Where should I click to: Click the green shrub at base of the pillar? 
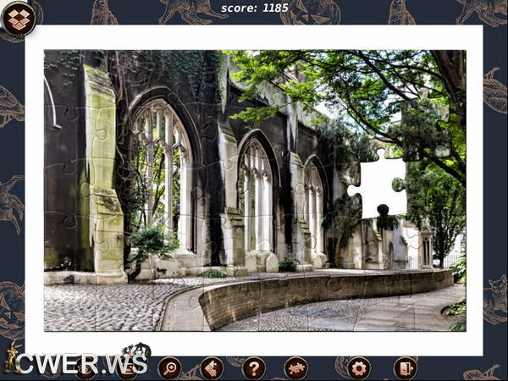pyautogui.click(x=152, y=243)
